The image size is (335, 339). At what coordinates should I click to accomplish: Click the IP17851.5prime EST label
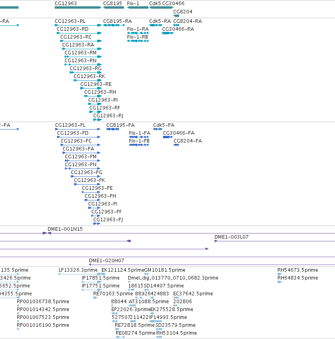click(x=101, y=278)
